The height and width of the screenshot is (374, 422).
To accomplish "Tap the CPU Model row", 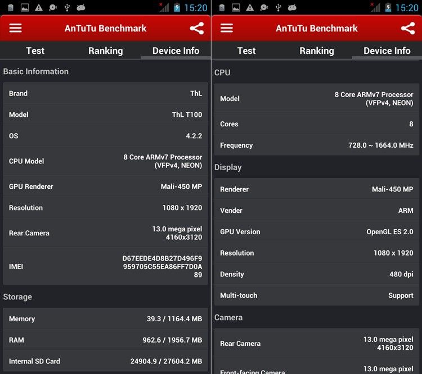I will pos(106,161).
